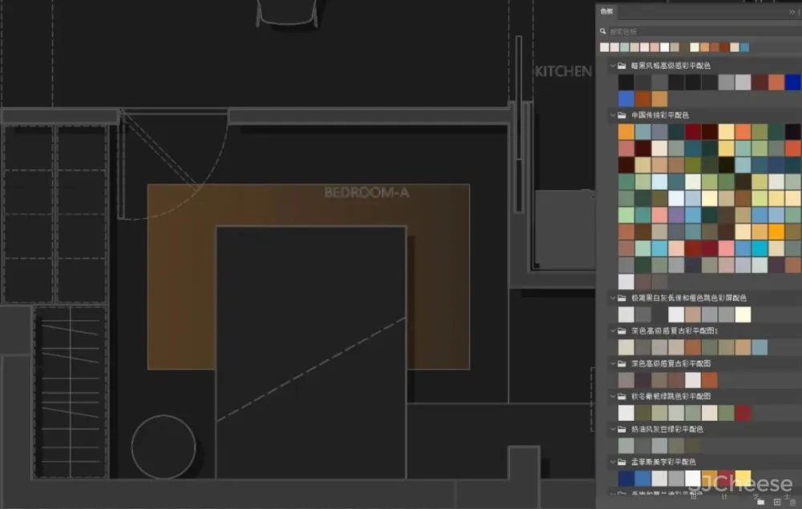Viewport: 802px width, 509px height.
Task: Click the folder icon beside 奶油风灰豆绿彩平配色
Action: [x=622, y=429]
